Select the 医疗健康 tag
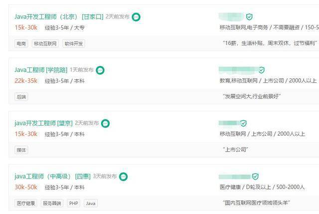319x214 pixels. pyautogui.click(x=26, y=203)
